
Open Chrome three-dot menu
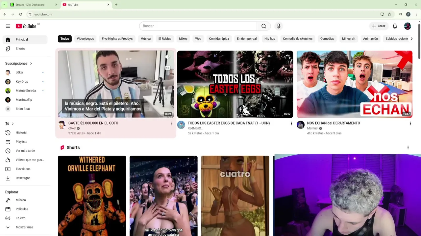coord(416,14)
